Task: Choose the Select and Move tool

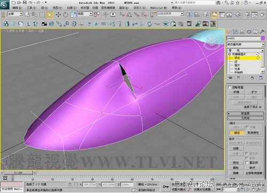Action: [58, 14]
